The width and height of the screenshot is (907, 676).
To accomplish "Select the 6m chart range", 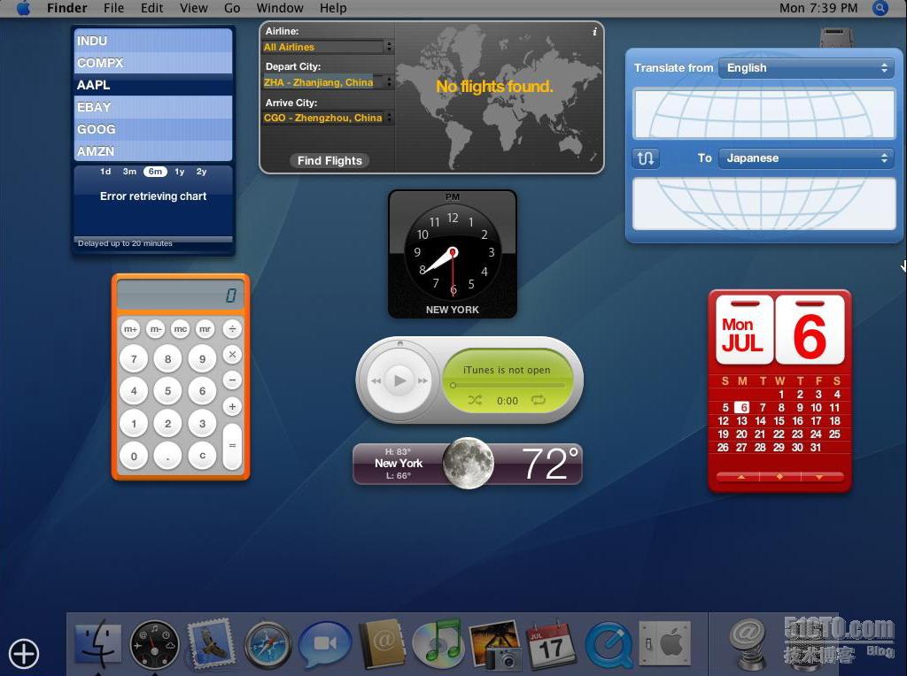I will [155, 172].
